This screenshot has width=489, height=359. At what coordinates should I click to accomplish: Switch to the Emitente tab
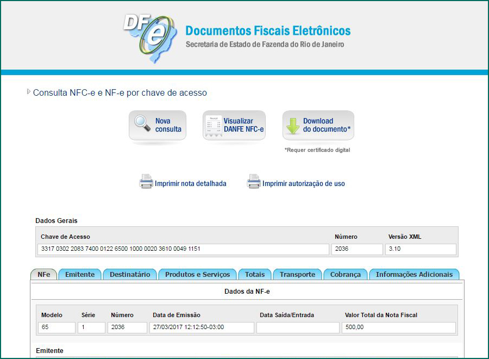(80, 275)
